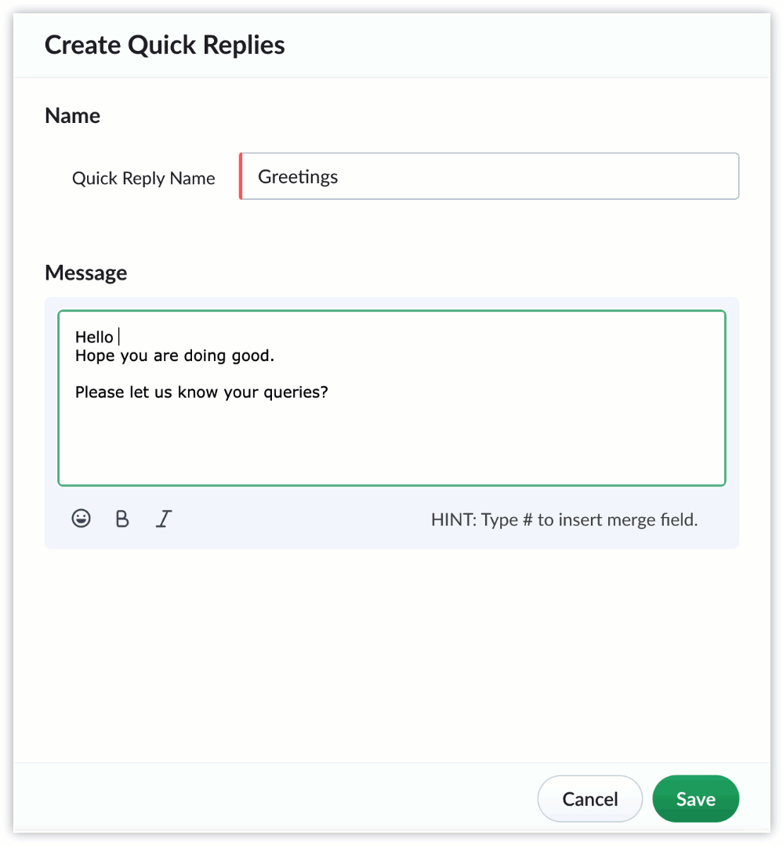Click the '#' character in the hint
The width and height of the screenshot is (783, 846).
coord(527,519)
